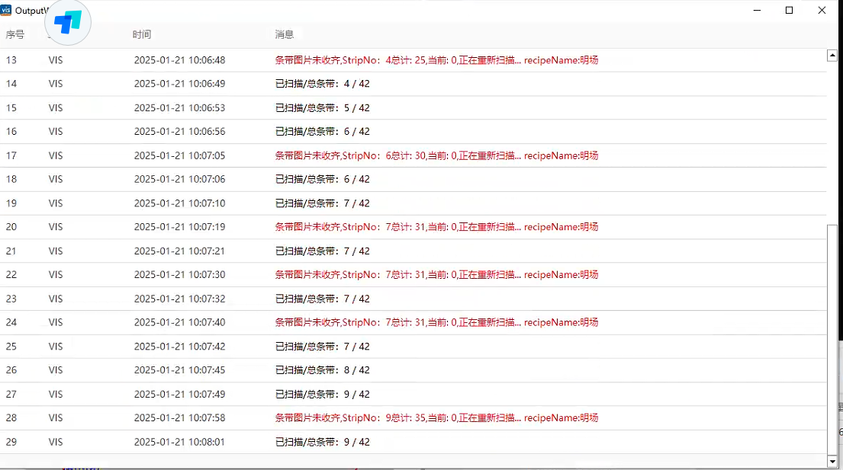Screen dimensions: 843x470
Task: Click timestamp 2025-01-21 10:07:40
Action: pyautogui.click(x=179, y=322)
